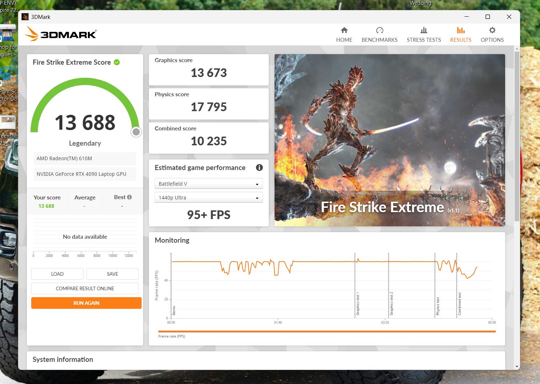Click Estimated game performance info icon
Image resolution: width=540 pixels, height=384 pixels.
(259, 167)
